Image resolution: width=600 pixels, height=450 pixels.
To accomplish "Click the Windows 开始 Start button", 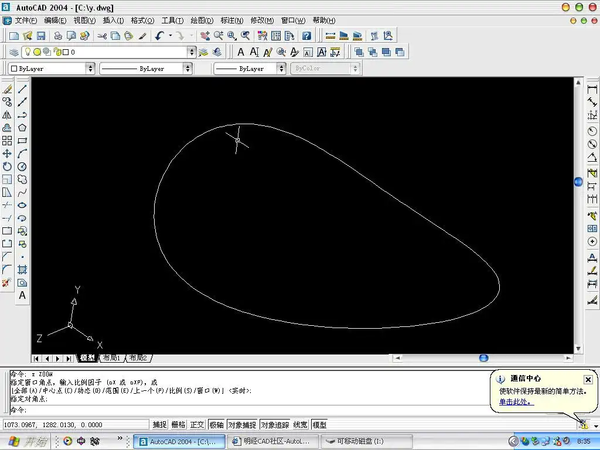I will click(28, 441).
